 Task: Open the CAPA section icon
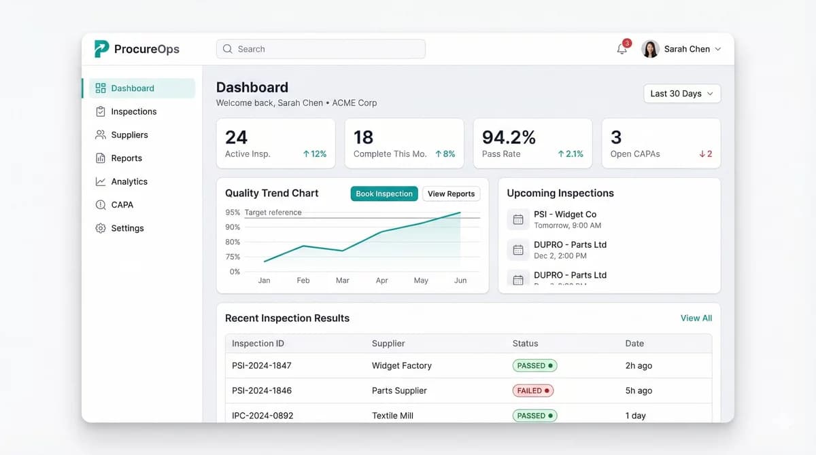tap(100, 204)
